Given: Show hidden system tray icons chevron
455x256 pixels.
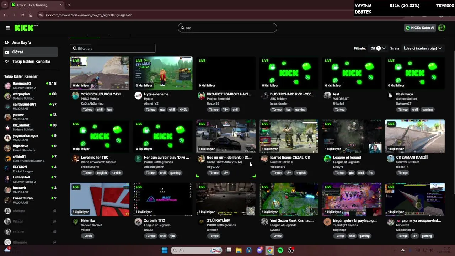Looking at the screenshot, I should 395,250.
